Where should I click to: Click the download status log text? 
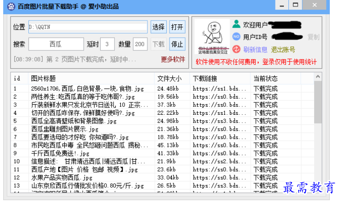pos(75,59)
